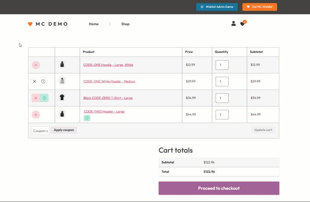The height and width of the screenshot is (202, 310).
Task: Click Get MC Wishlist button
Action: pos(260,7)
